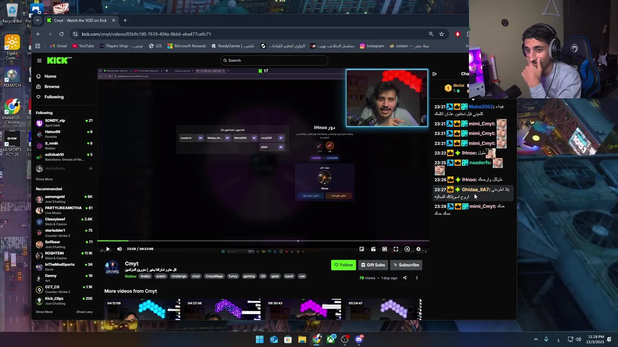Play the VOD with the play button
The image size is (618, 347).
tap(108, 249)
